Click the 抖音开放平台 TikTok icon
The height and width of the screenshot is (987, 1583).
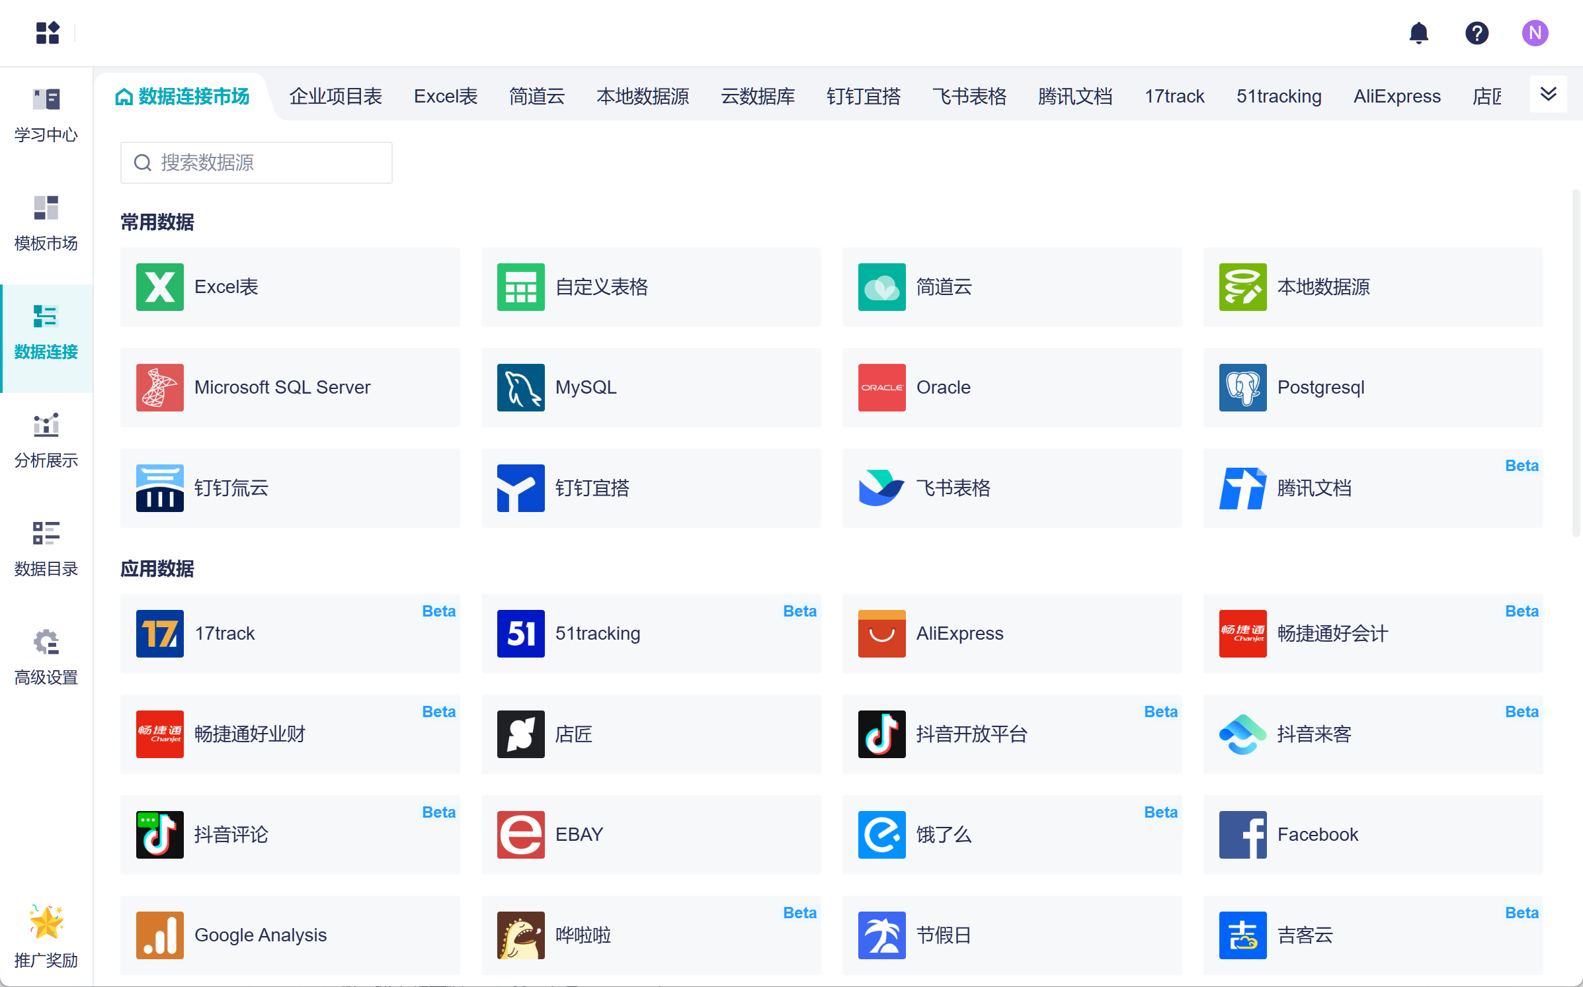(882, 734)
